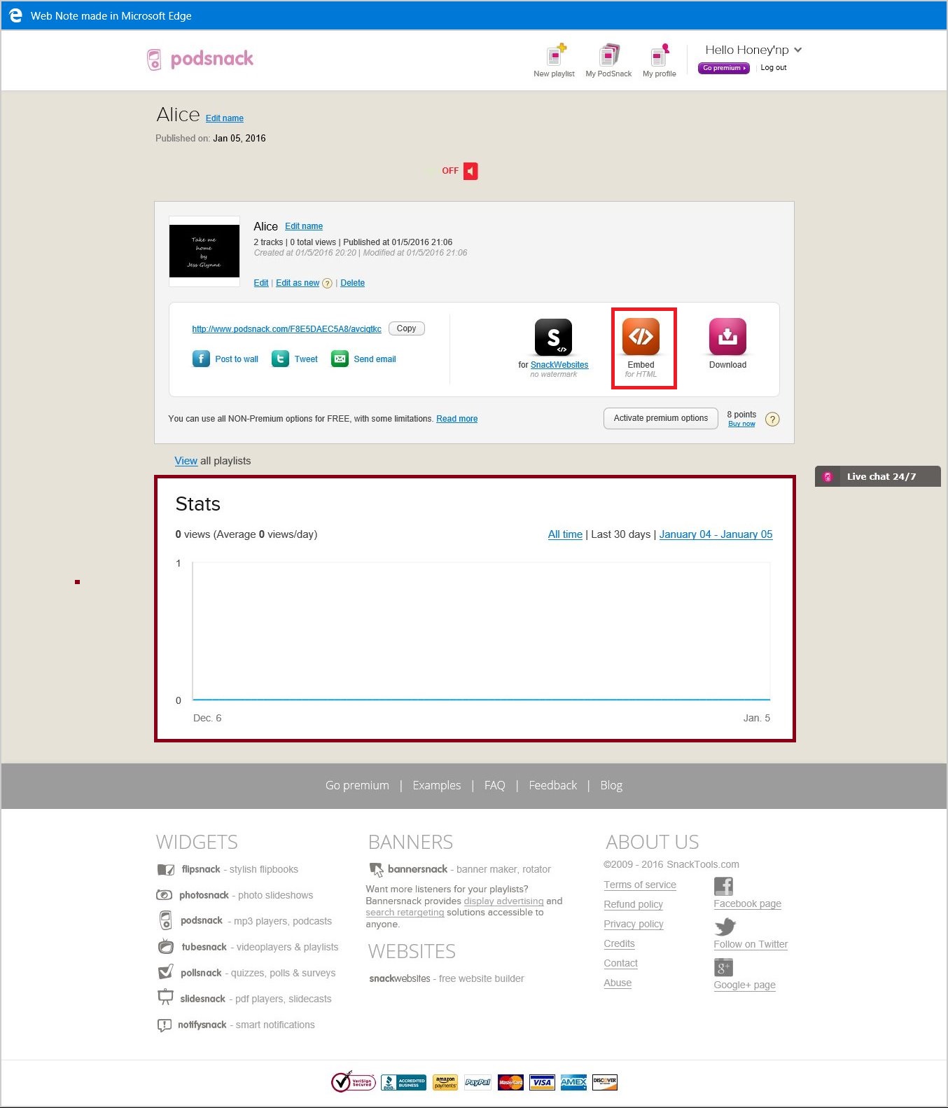
Task: Open the Live chat 24/7 tab
Action: [x=877, y=476]
